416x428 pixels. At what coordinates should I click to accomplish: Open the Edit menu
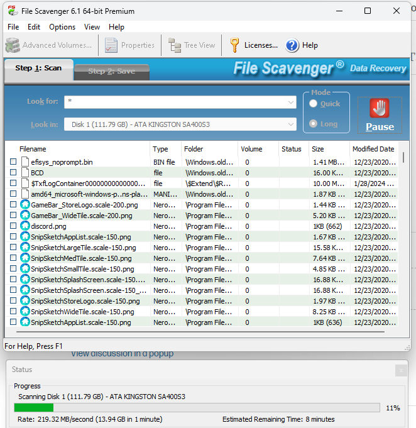tap(34, 27)
